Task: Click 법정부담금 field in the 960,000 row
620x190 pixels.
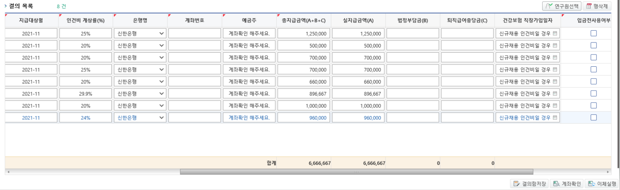Action: click(x=412, y=118)
